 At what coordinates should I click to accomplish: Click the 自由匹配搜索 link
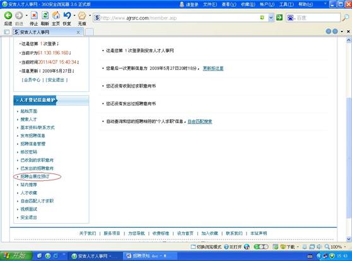pos(200,122)
